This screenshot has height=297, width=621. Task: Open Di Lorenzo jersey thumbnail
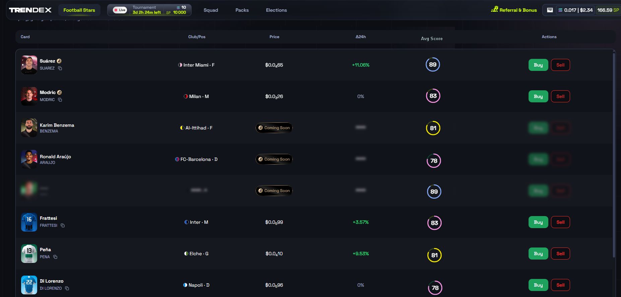tap(29, 285)
